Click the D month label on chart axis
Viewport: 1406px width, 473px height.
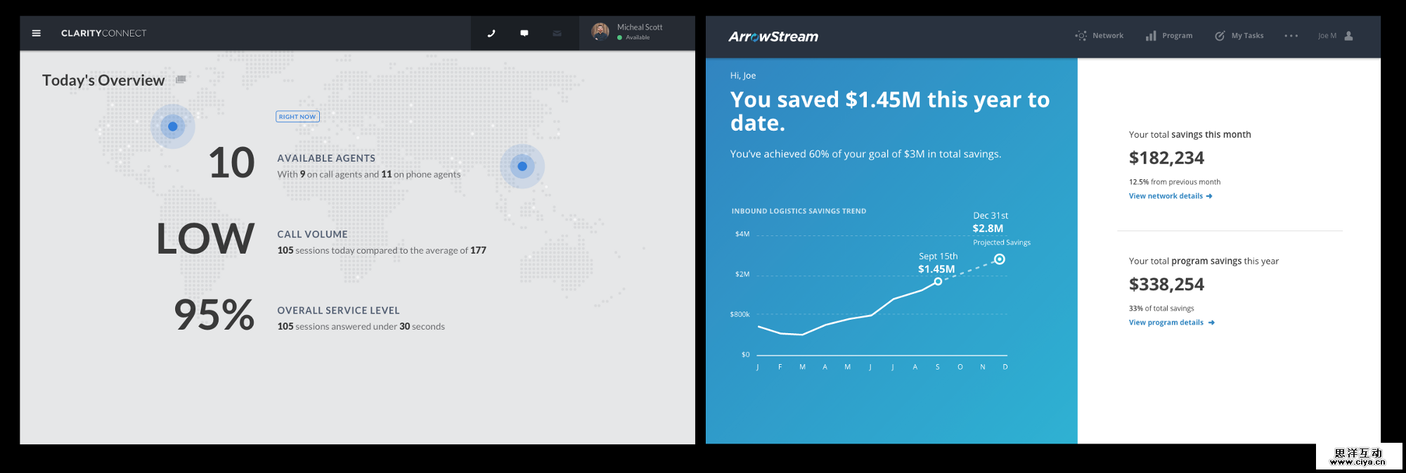coord(1005,367)
